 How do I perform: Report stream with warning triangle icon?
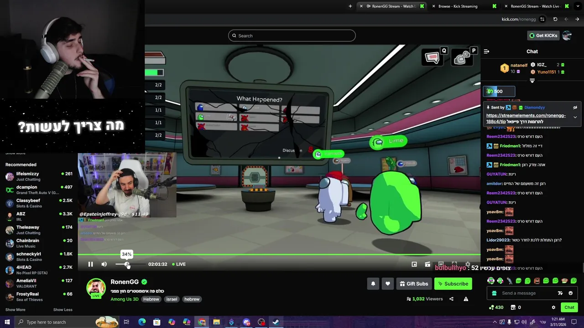[466, 299]
